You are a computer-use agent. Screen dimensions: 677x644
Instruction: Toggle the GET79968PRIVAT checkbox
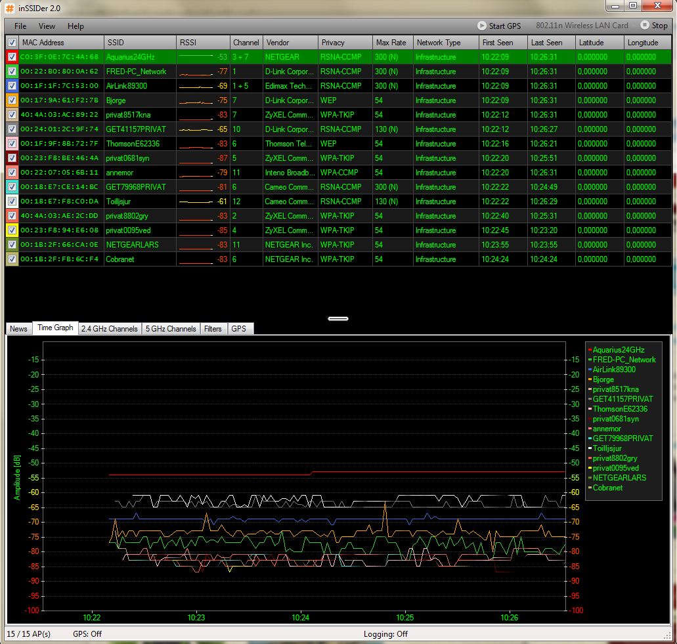click(x=12, y=187)
